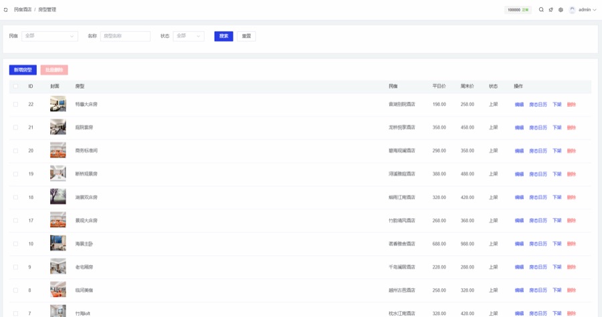Check the box for row ID 9
The image size is (602, 317).
pos(15,267)
